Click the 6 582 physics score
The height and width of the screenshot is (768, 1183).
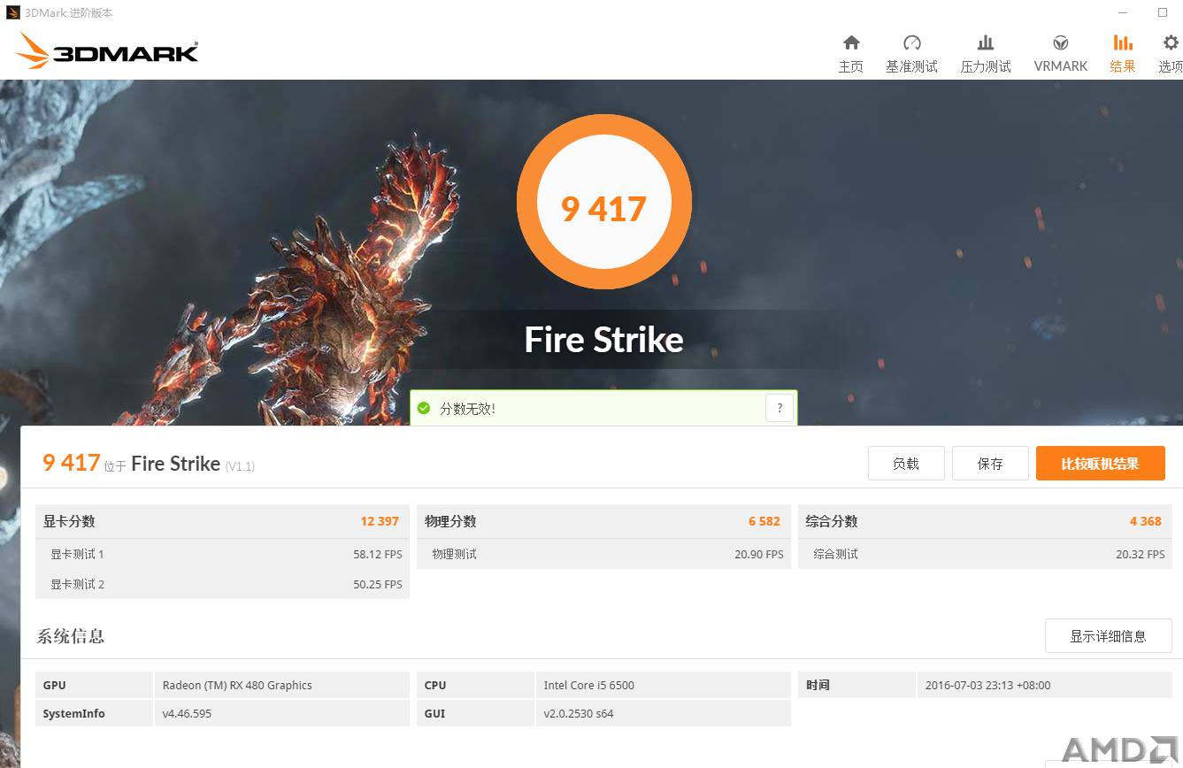(764, 521)
